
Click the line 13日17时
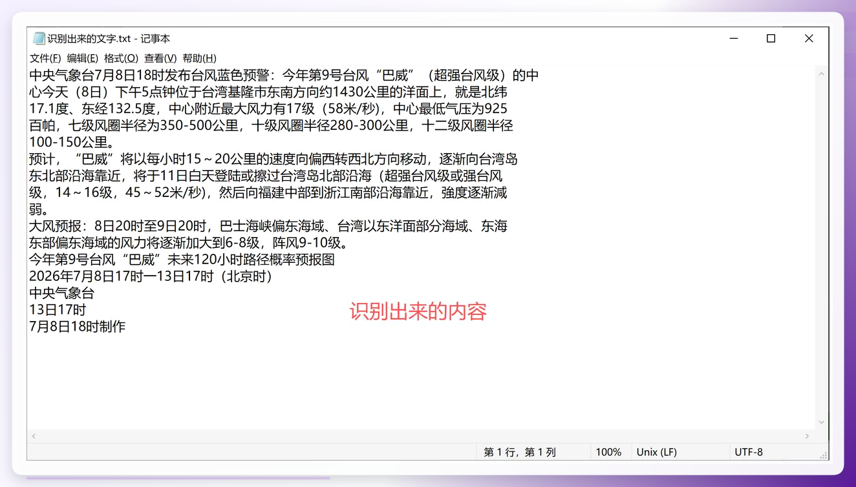tap(58, 310)
